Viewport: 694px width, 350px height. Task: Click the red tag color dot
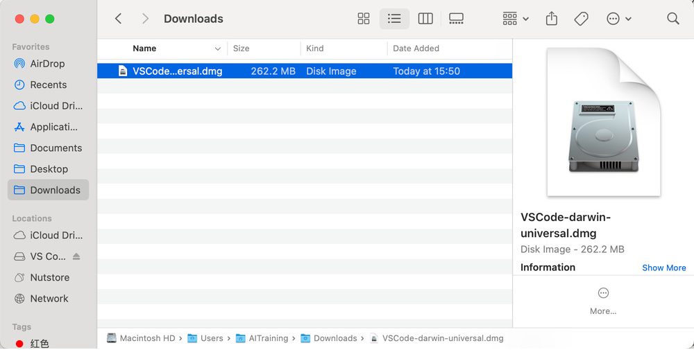point(19,343)
